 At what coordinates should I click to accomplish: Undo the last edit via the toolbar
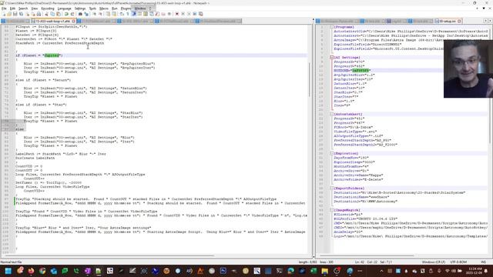[66, 14]
